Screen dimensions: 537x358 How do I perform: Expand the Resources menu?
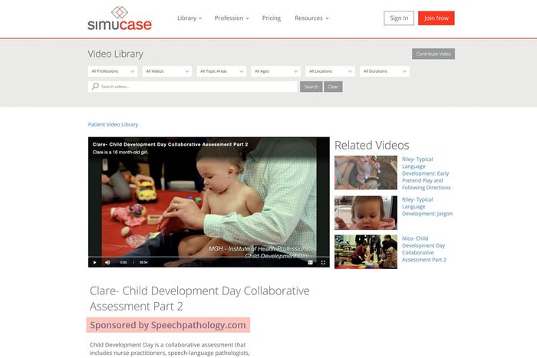[311, 18]
